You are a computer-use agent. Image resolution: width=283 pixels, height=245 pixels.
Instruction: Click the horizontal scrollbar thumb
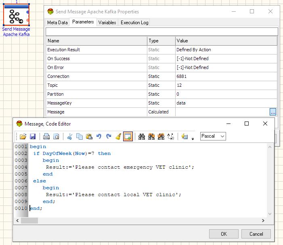(x=29, y=220)
